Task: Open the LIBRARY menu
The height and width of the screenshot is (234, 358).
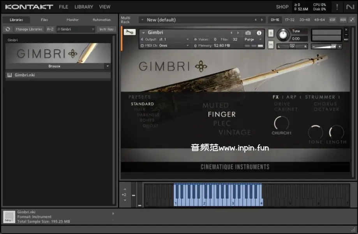Action: coord(84,7)
